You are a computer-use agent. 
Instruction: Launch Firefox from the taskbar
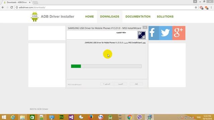click(x=91, y=117)
